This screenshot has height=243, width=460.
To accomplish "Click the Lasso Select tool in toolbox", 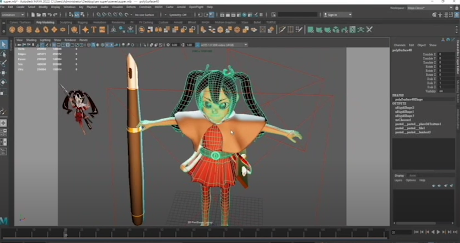I will pos(4,54).
